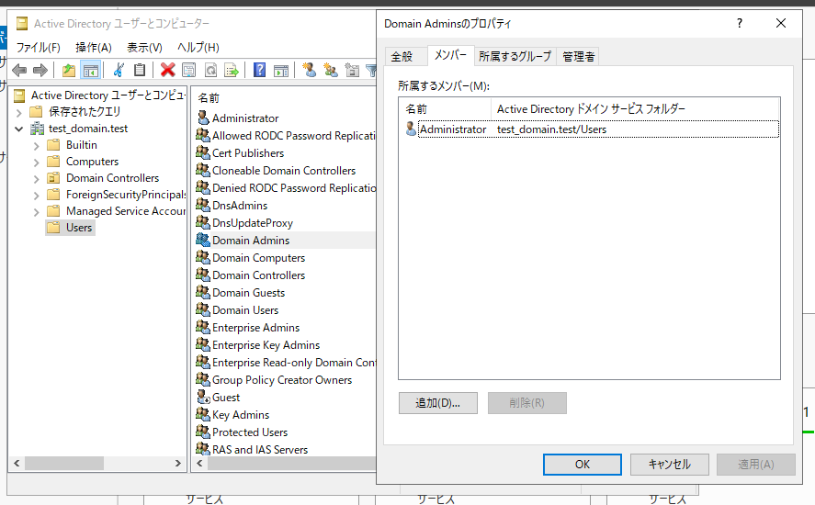Create a new group with toolbar icon
Screen dimensions: 815x505
click(330, 70)
